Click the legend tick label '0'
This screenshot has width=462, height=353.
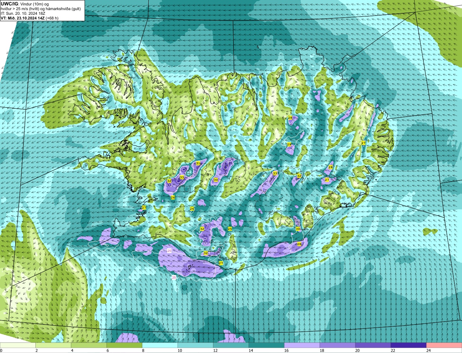pyautogui.click(x=1, y=350)
